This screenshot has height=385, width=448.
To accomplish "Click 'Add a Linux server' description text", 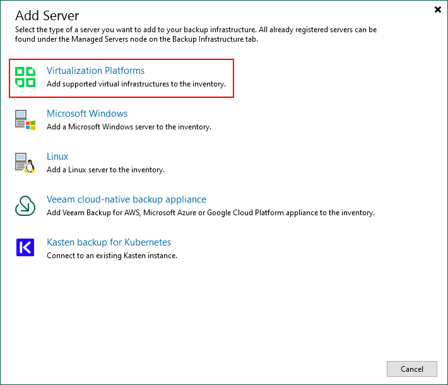I will point(105,170).
